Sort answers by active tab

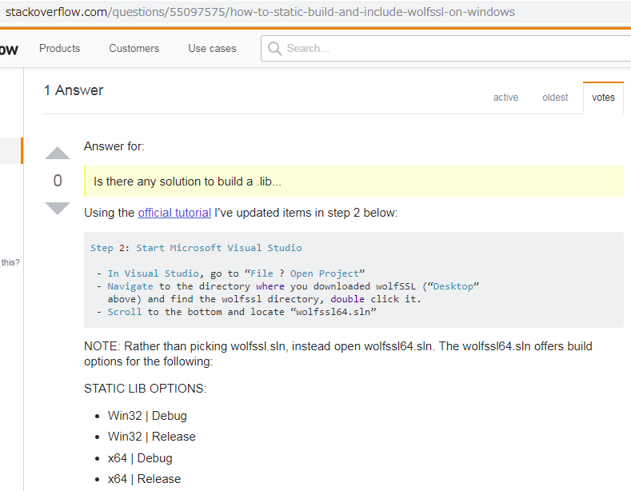click(x=506, y=98)
